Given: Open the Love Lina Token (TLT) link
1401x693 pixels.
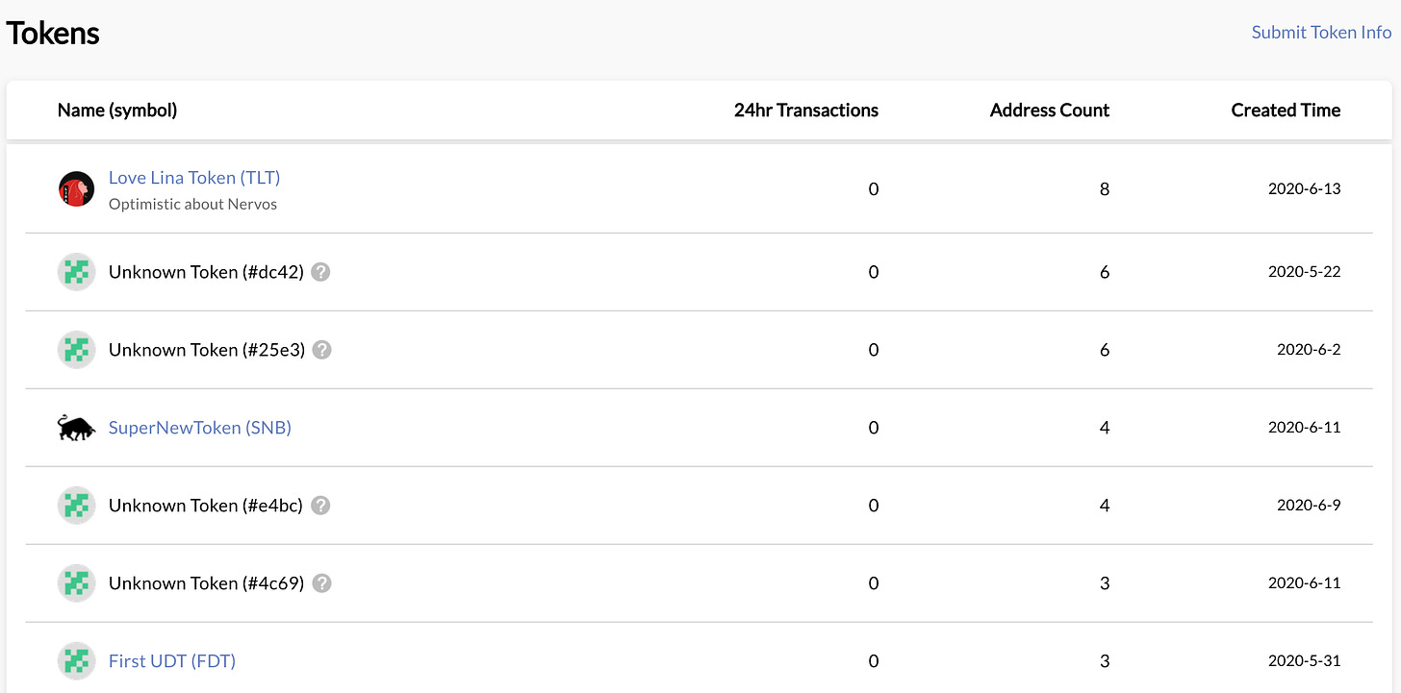Looking at the screenshot, I should 194,178.
